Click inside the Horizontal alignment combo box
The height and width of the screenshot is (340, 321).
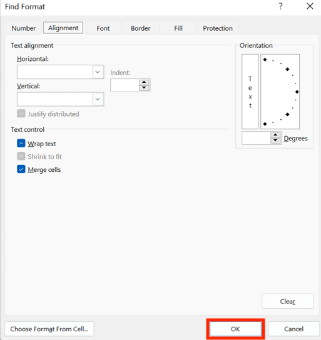pos(60,72)
